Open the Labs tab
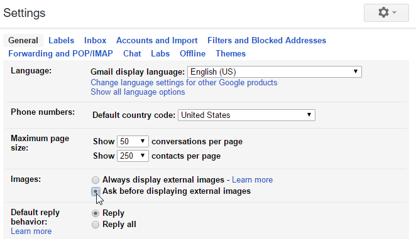416x239 pixels. click(160, 53)
